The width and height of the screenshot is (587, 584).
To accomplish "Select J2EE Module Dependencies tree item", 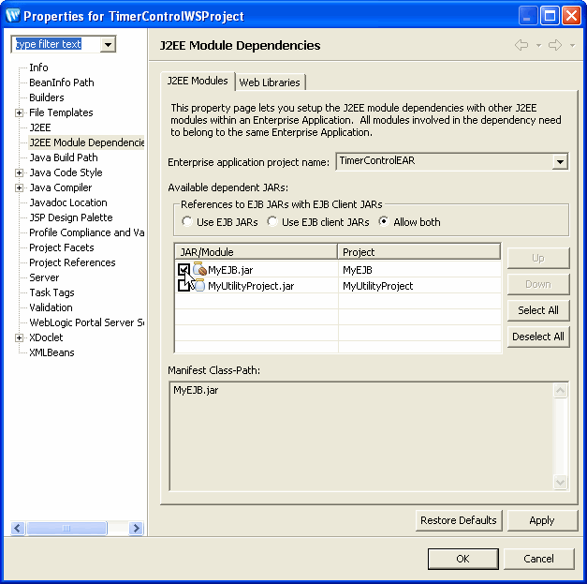I will 86,142.
